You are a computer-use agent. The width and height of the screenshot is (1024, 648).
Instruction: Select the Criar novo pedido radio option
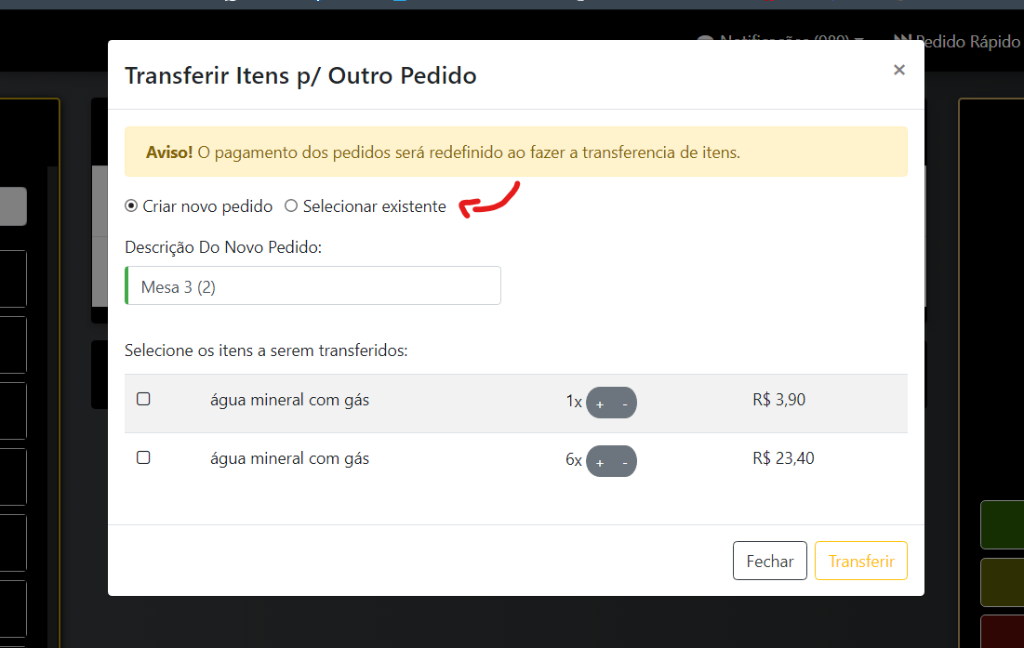click(131, 206)
